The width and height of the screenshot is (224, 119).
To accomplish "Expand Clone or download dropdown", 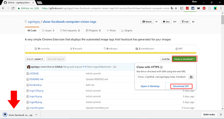I will (184, 59).
